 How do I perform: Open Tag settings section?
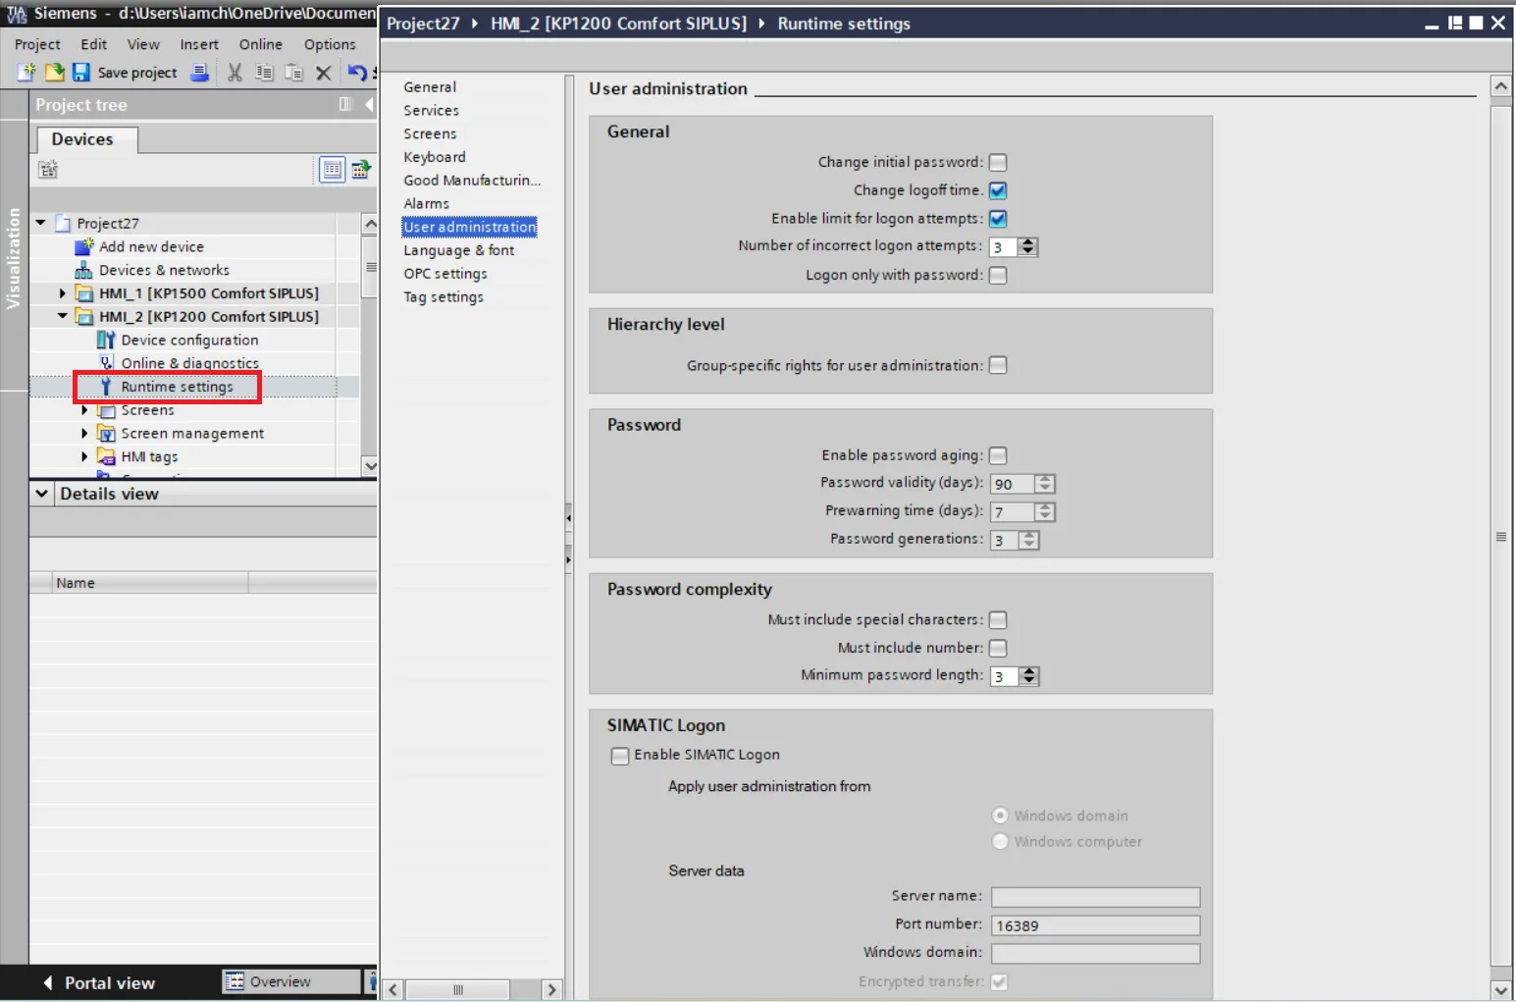(444, 297)
